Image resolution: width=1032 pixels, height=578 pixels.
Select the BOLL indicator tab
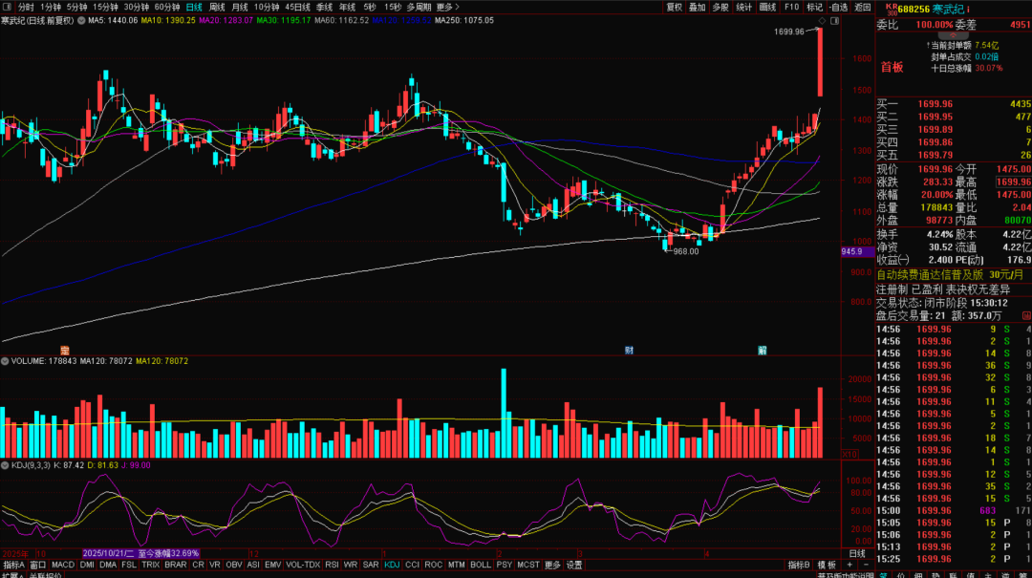pyautogui.click(x=481, y=566)
